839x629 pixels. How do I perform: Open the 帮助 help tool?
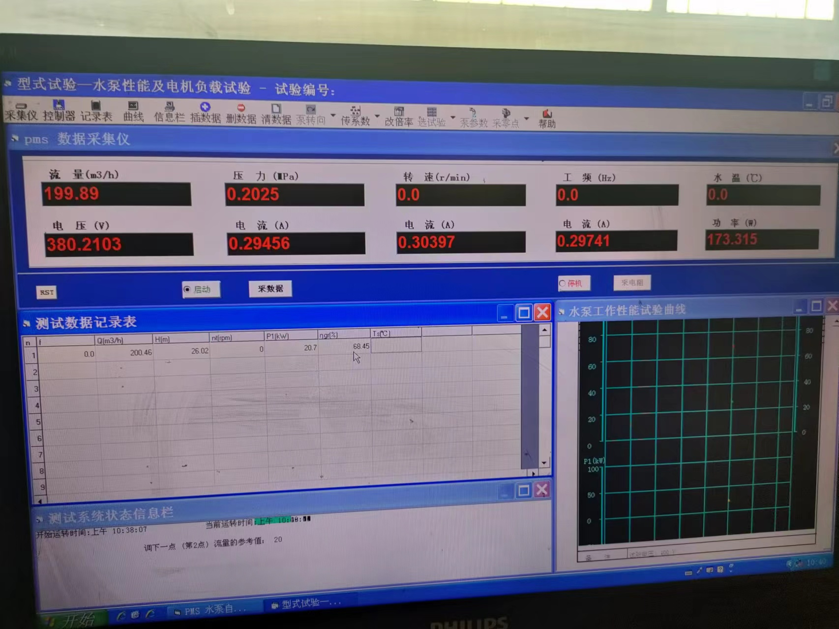tap(546, 120)
